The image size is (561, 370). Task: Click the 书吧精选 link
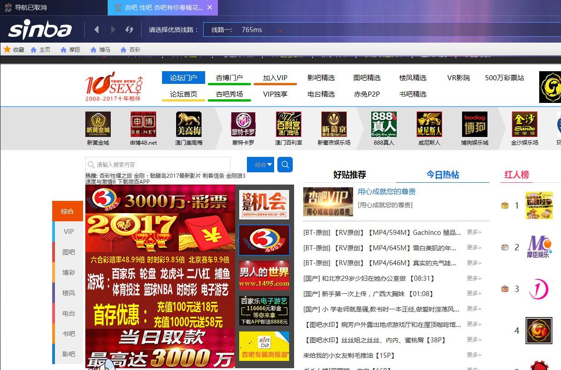coord(413,94)
